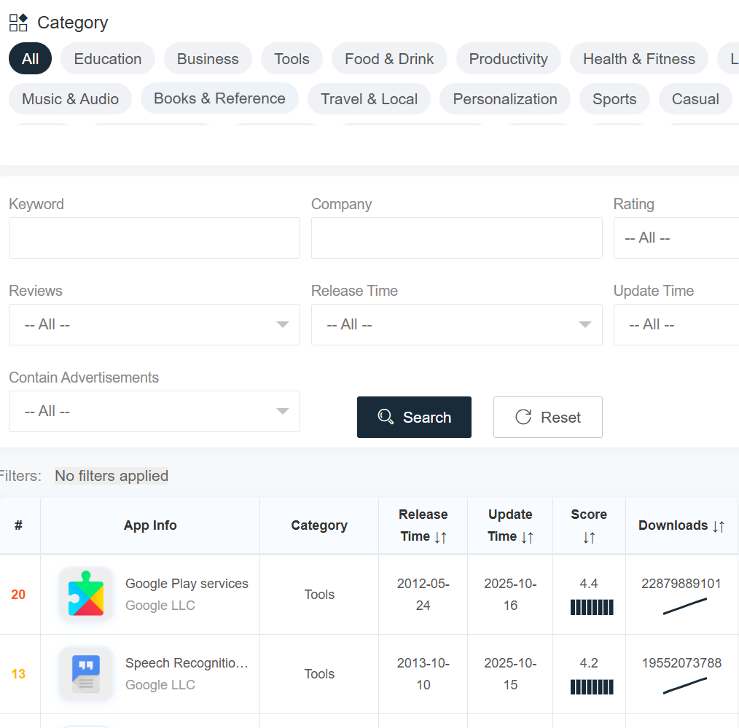The image size is (739, 728).
Task: Sort table by Update Time arrows
Action: pyautogui.click(x=529, y=536)
